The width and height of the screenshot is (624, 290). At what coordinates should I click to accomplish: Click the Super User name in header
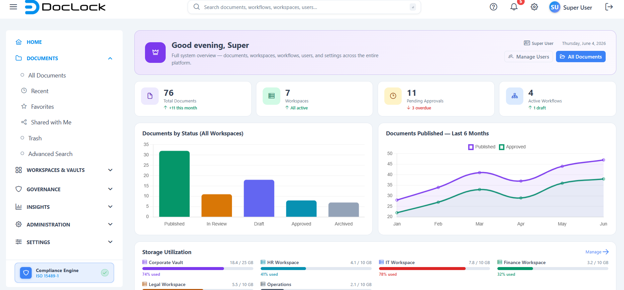(578, 8)
